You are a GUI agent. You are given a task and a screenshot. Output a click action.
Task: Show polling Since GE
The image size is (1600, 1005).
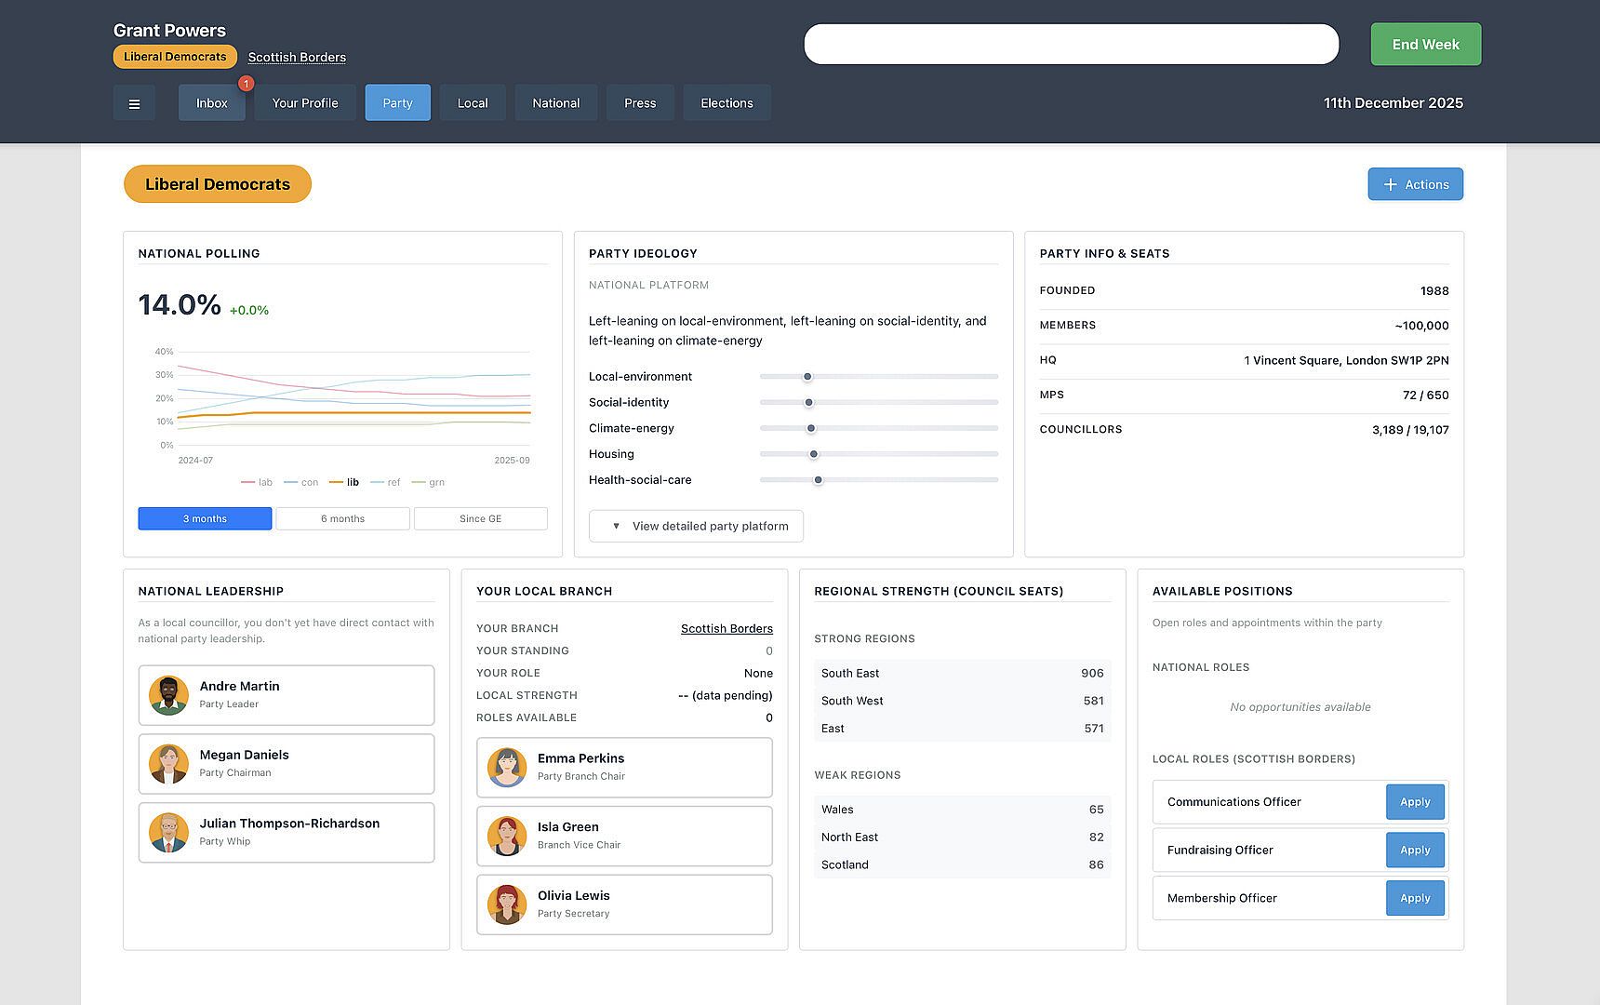pos(480,518)
